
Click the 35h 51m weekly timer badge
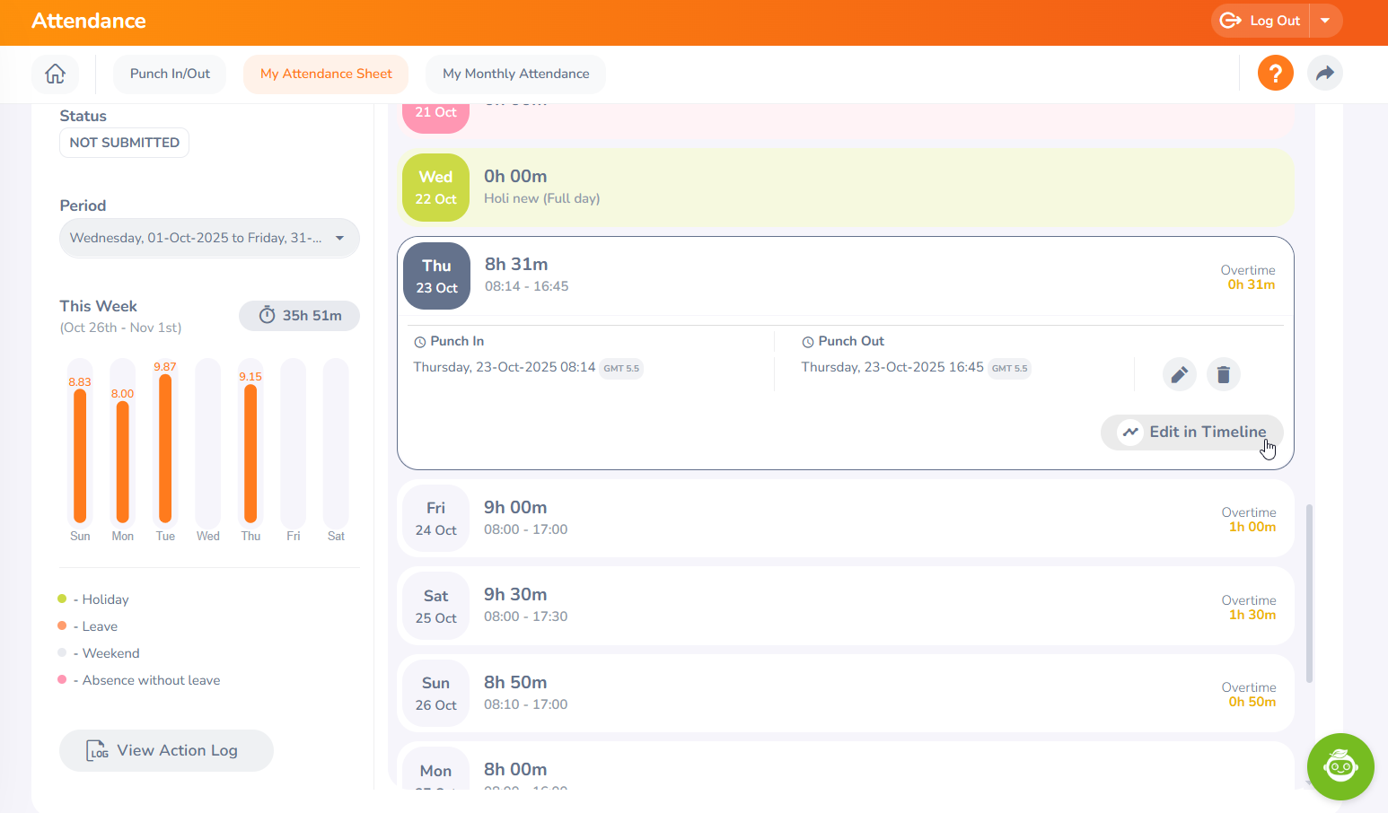click(x=299, y=316)
